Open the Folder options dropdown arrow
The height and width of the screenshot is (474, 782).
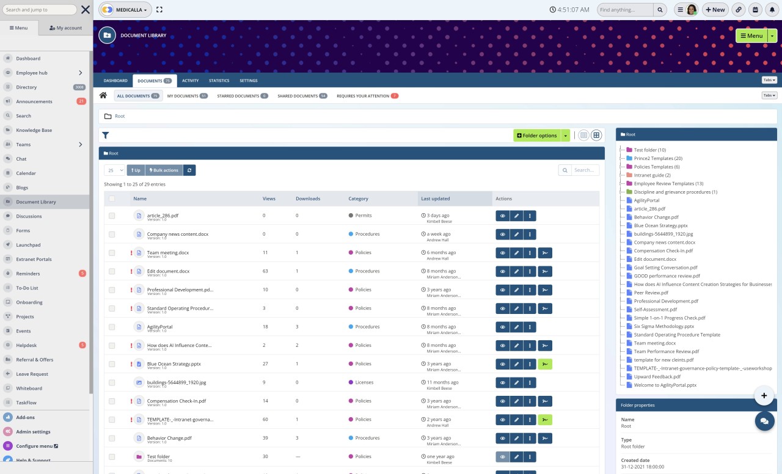[565, 135]
